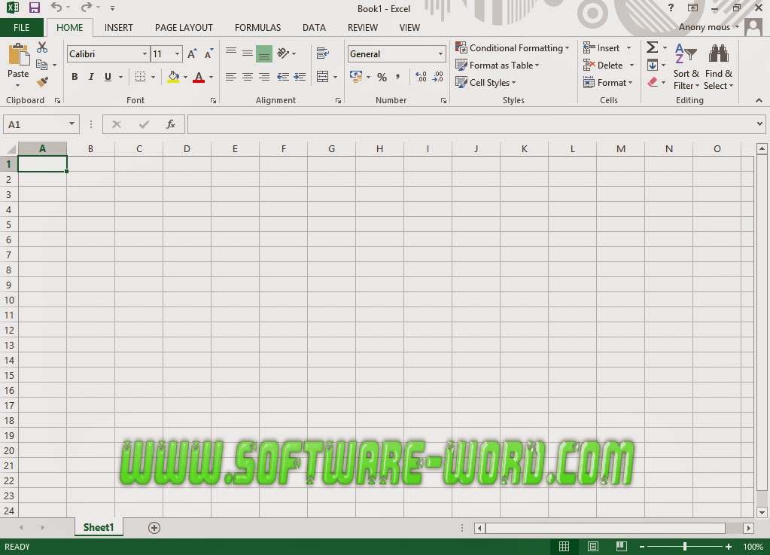Select the Sheet1 tab
The height and width of the screenshot is (555, 770).
click(99, 527)
